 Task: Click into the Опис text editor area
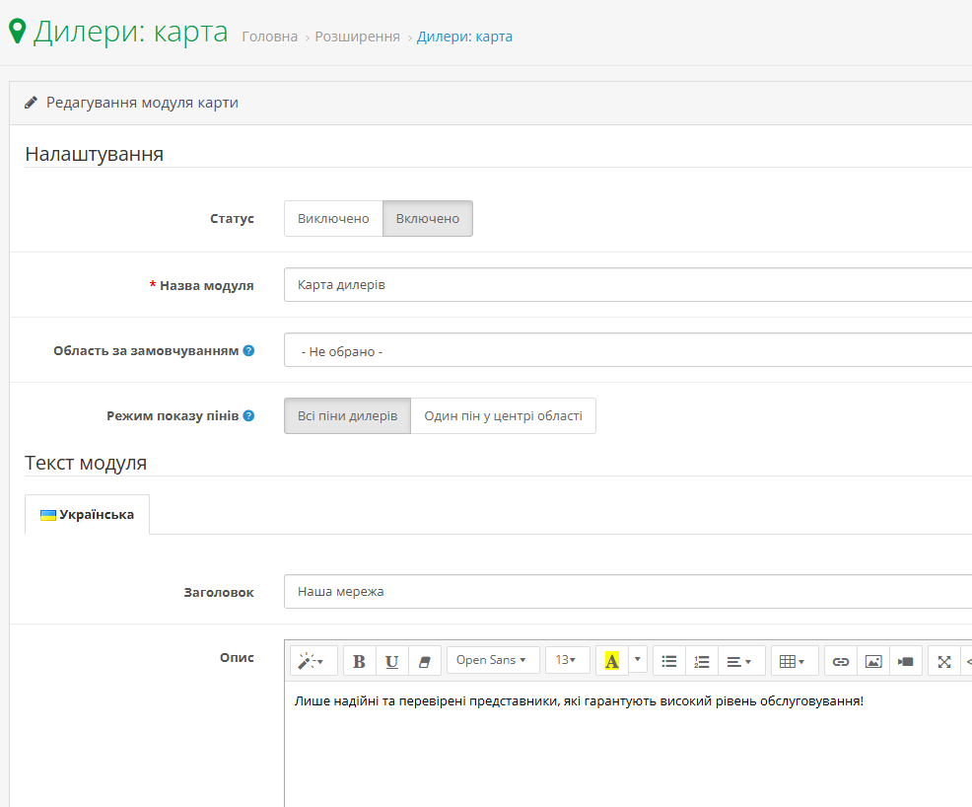pyautogui.click(x=628, y=744)
